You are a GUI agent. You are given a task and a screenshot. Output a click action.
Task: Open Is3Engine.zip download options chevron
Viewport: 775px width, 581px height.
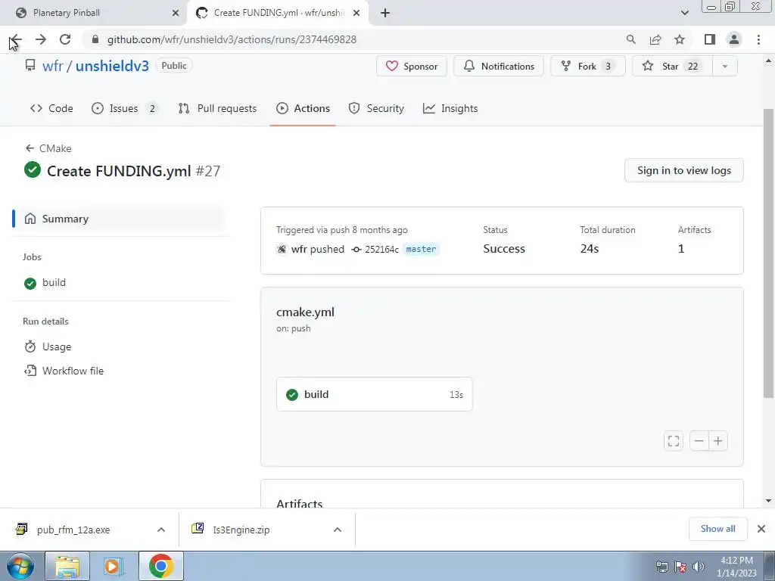338,530
